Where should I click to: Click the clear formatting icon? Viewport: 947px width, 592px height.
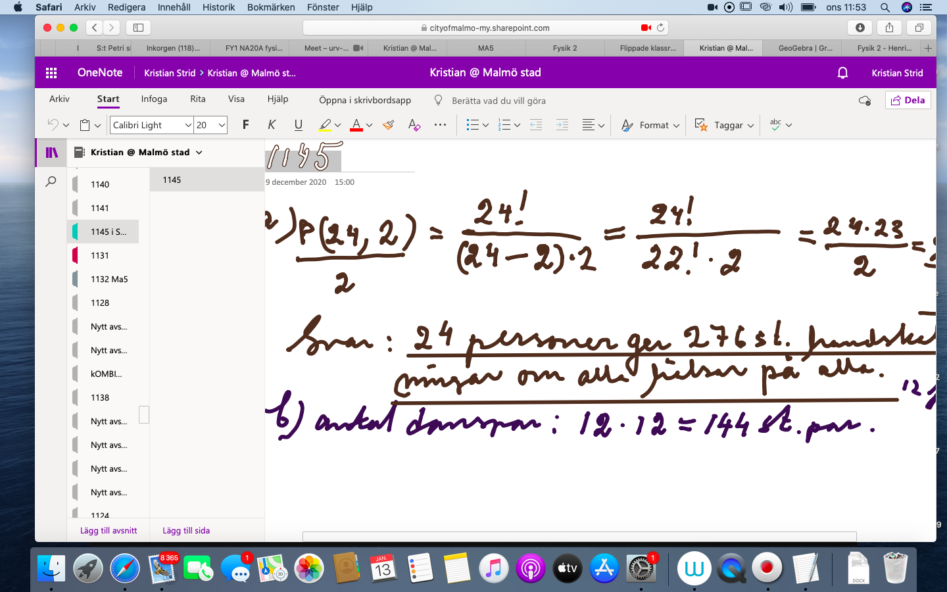pyautogui.click(x=414, y=125)
